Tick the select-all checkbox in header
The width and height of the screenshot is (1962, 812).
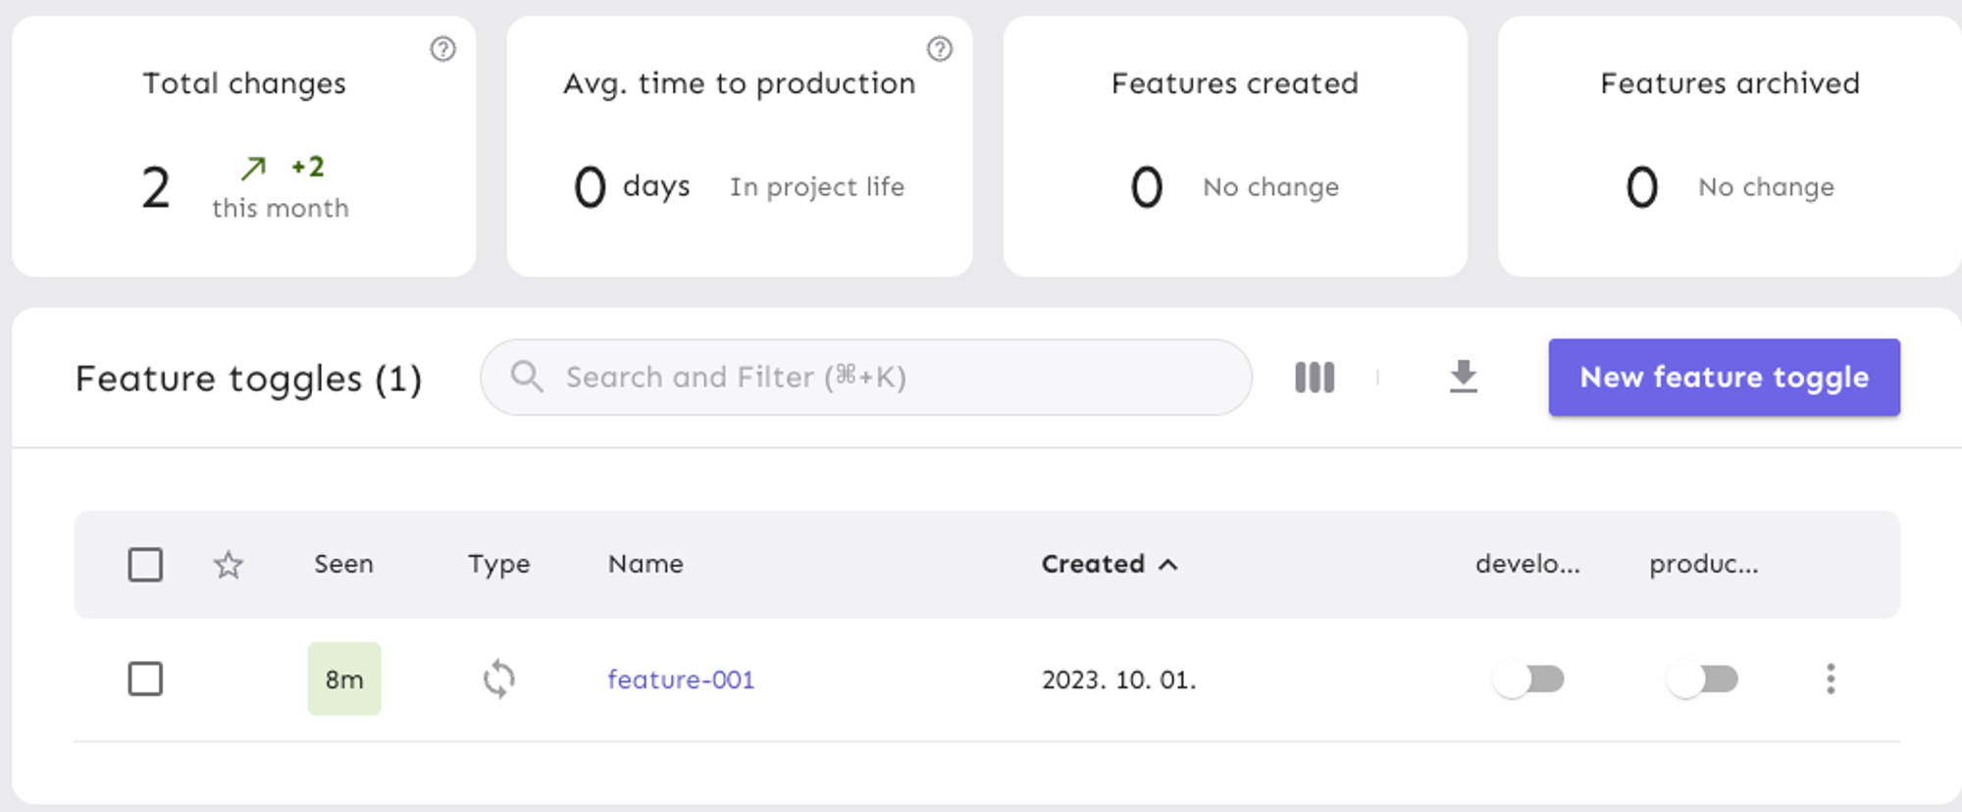[x=145, y=565]
